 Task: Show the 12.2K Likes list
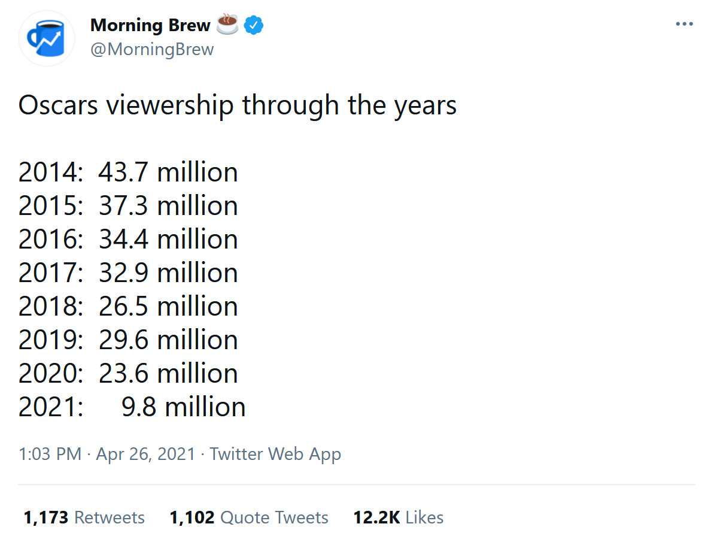click(x=399, y=517)
